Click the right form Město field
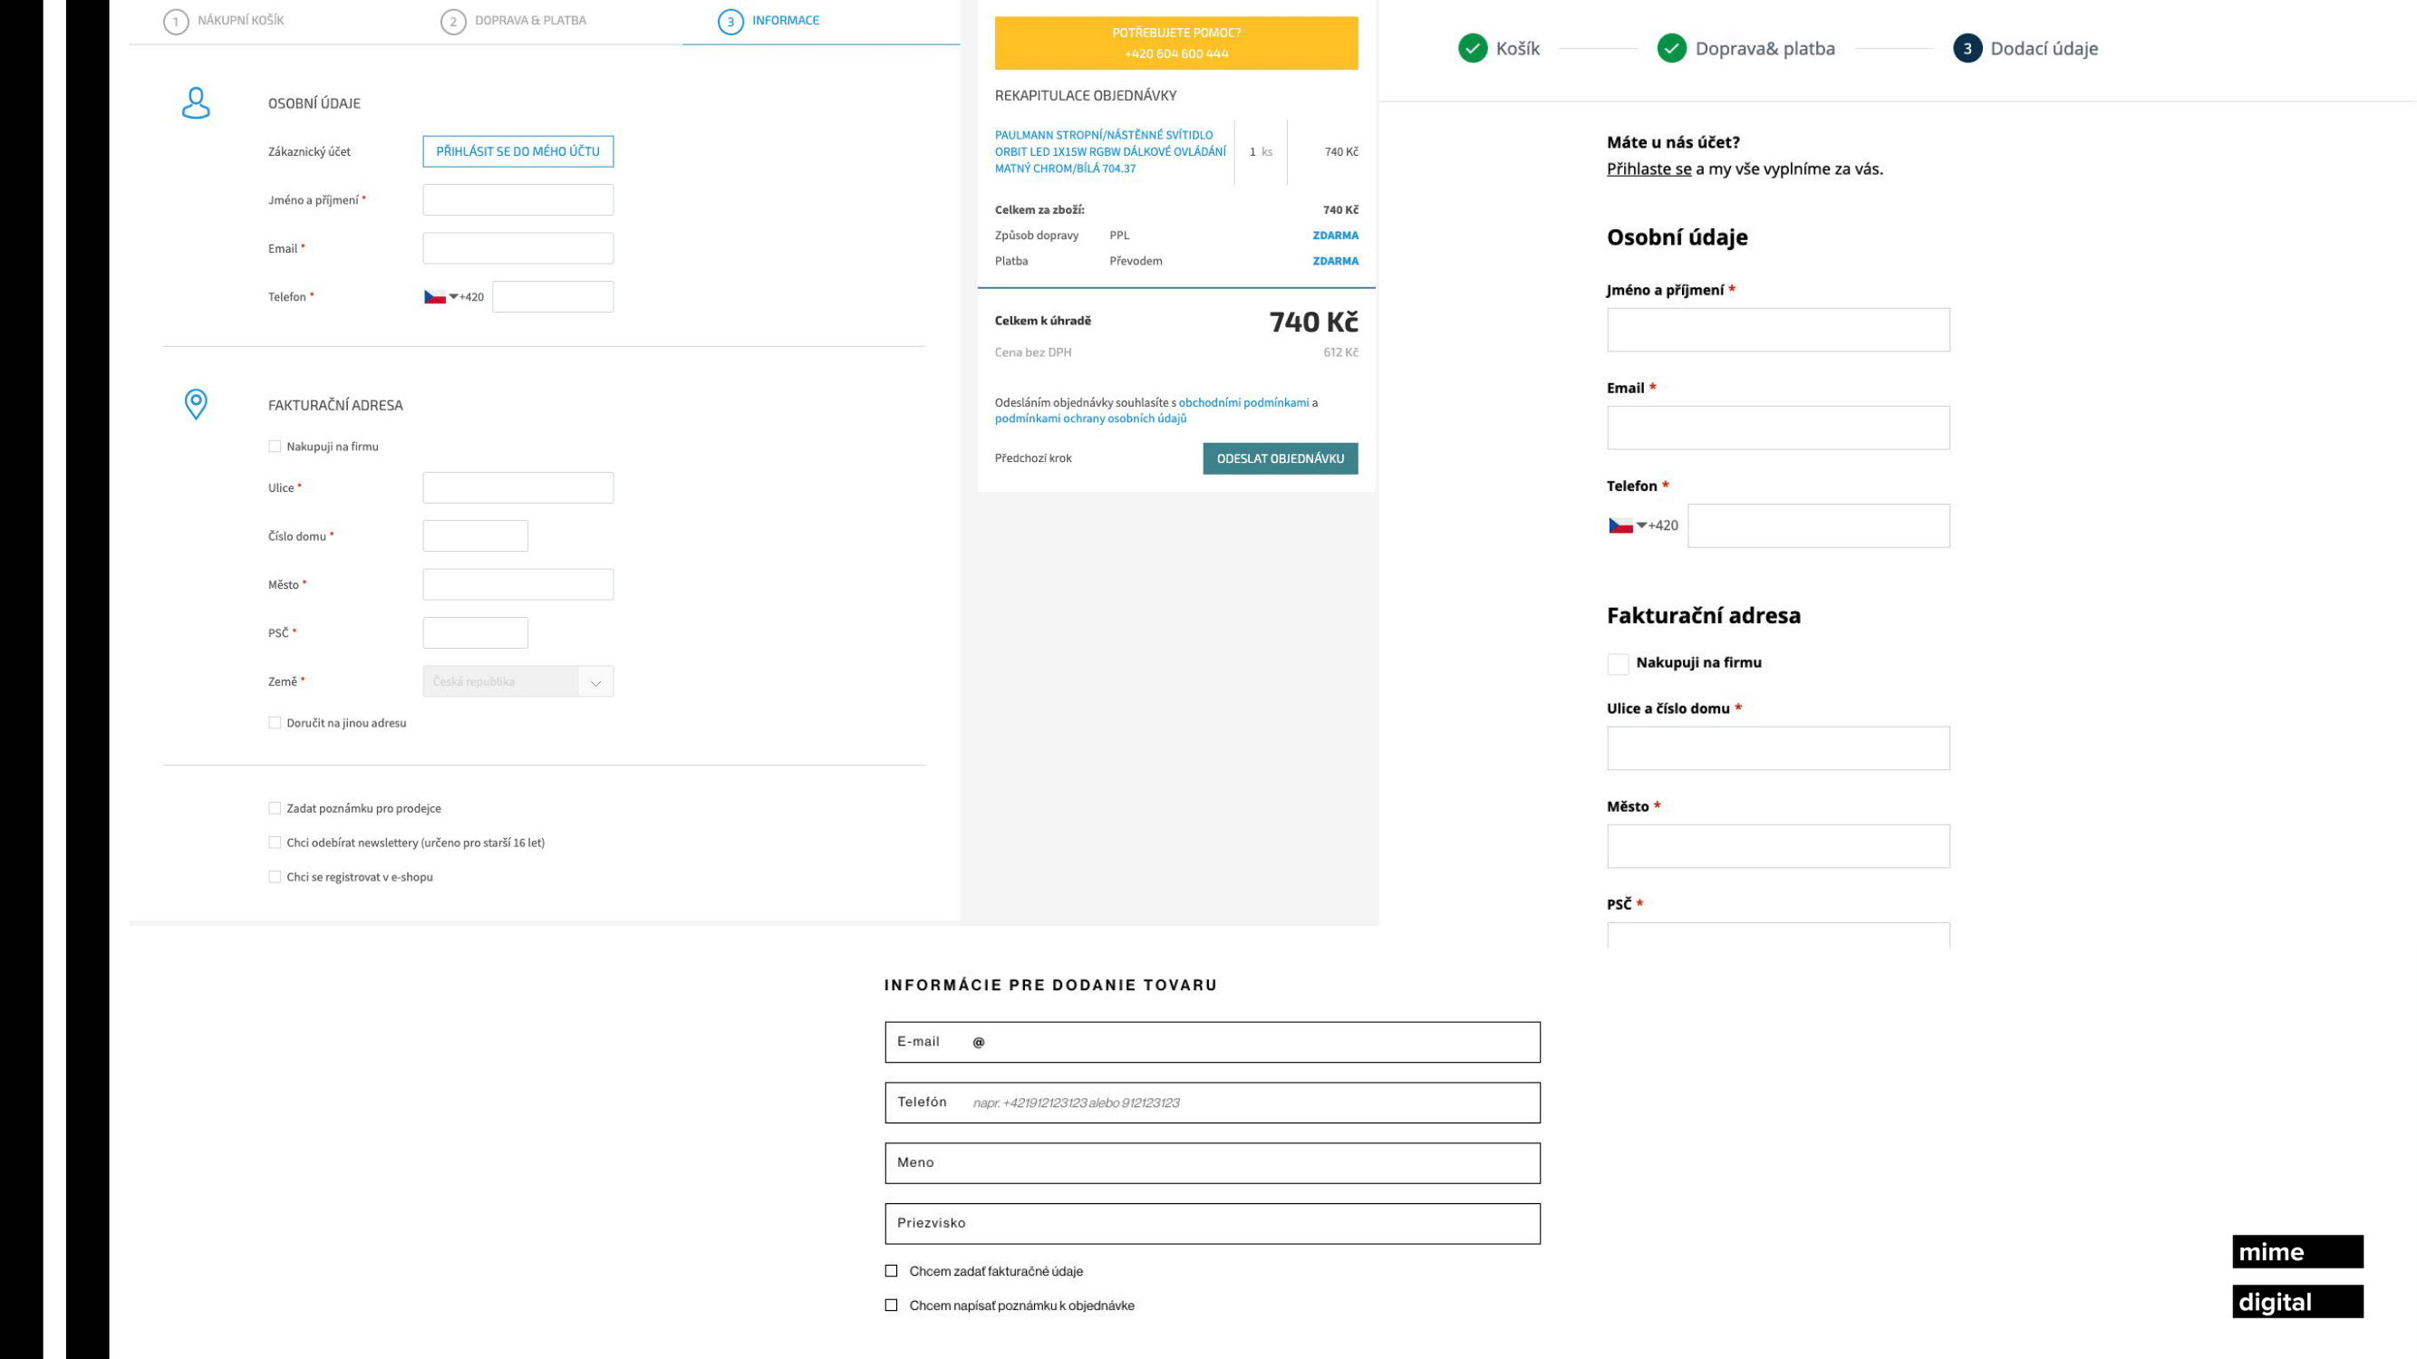 [1778, 846]
